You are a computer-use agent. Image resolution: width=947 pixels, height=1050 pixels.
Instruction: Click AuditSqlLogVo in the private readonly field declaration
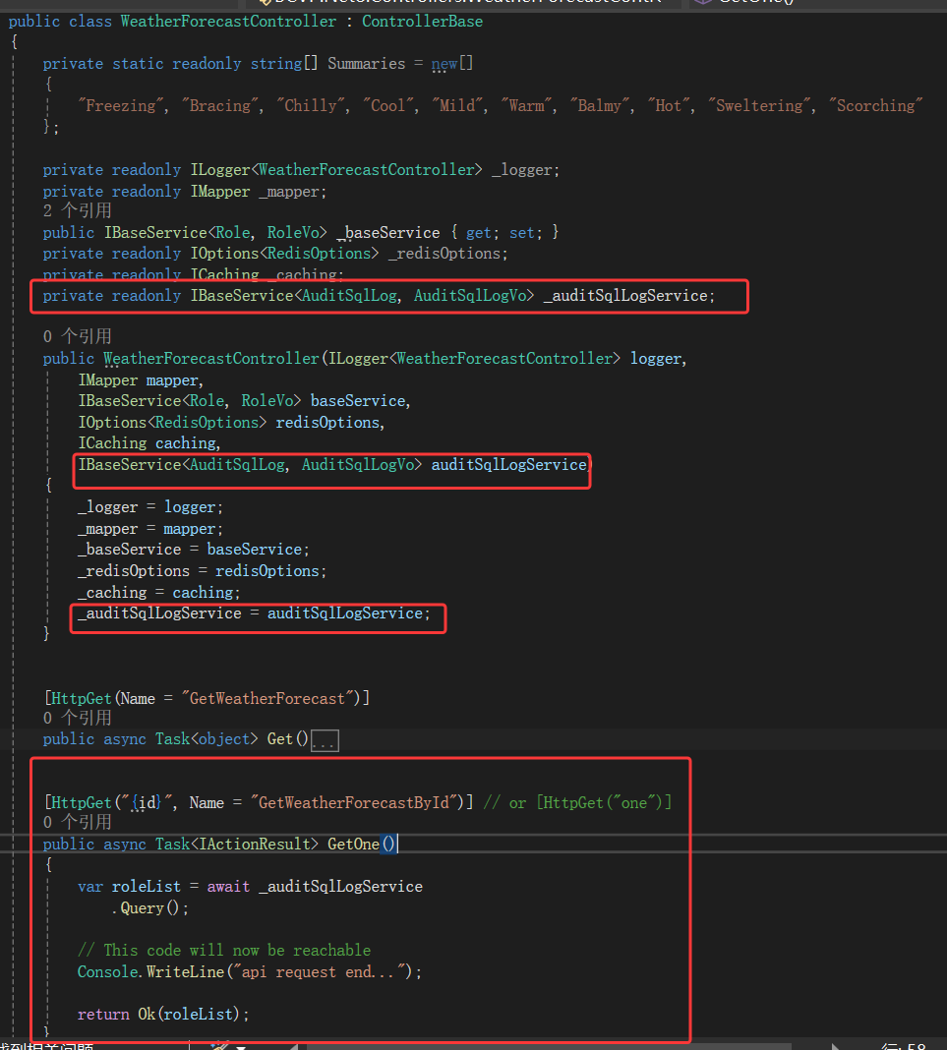coord(470,296)
